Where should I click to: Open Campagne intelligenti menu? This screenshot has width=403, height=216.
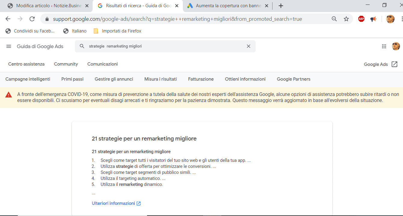coord(28,79)
